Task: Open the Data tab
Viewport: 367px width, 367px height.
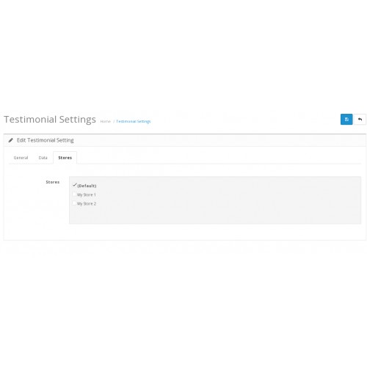Action: coord(43,158)
